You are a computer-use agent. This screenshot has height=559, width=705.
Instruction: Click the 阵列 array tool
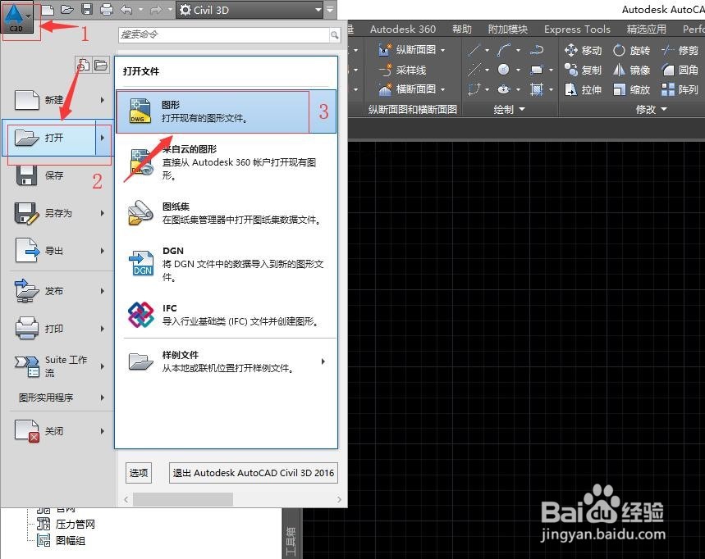tap(680, 90)
